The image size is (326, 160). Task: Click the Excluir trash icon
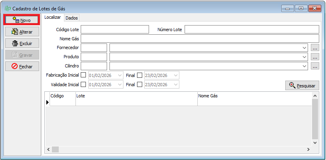15,43
